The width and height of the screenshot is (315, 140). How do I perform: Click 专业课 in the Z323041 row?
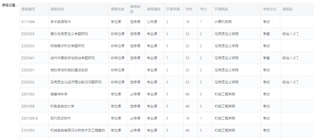(152, 58)
